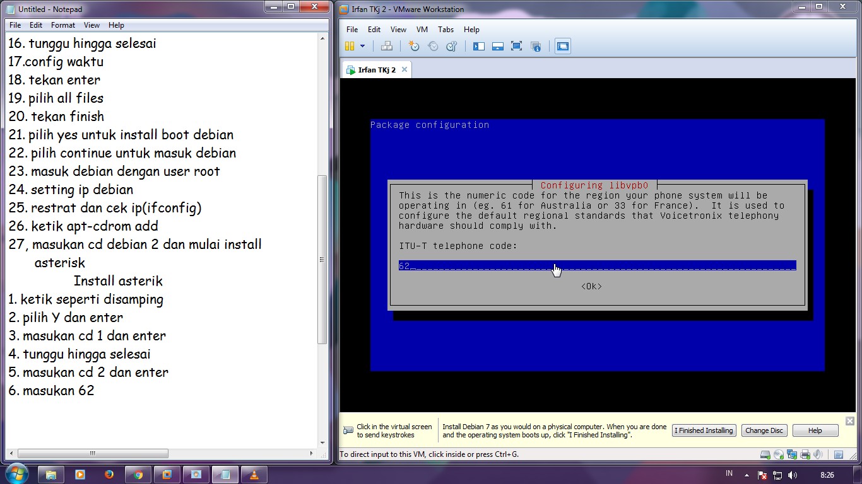Open VMware File menu

point(352,30)
